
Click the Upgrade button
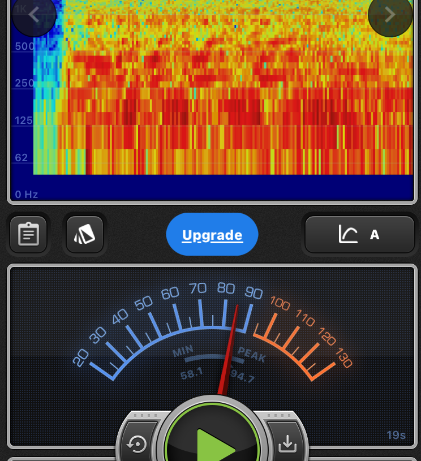[x=212, y=235]
